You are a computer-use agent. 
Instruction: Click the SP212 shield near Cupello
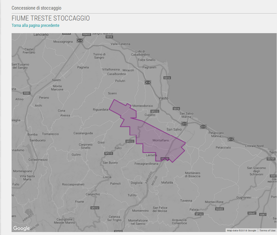coord(155,111)
